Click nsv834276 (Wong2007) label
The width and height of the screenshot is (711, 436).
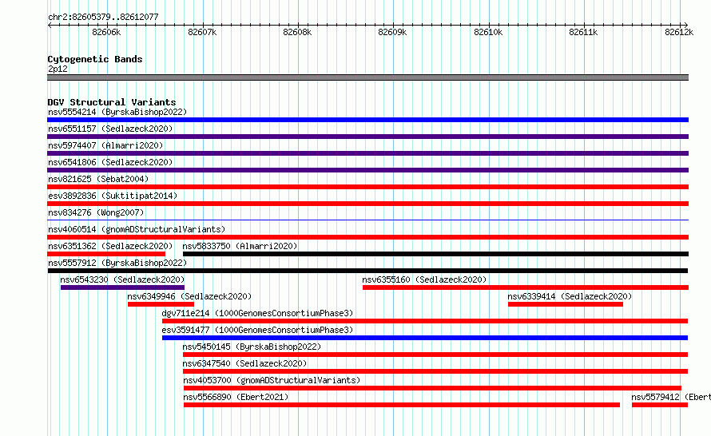[96, 212]
